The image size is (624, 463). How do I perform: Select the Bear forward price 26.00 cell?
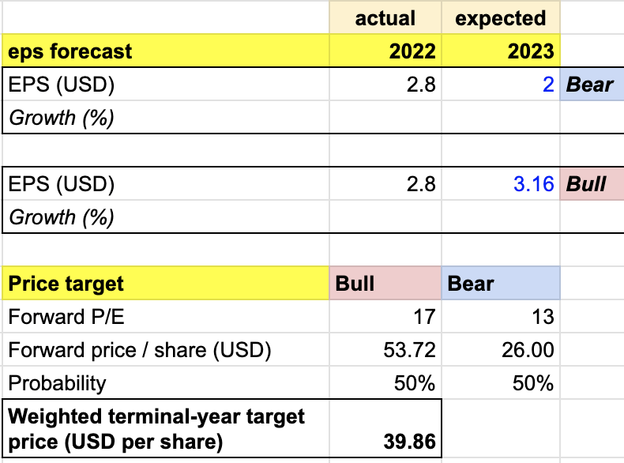click(501, 350)
